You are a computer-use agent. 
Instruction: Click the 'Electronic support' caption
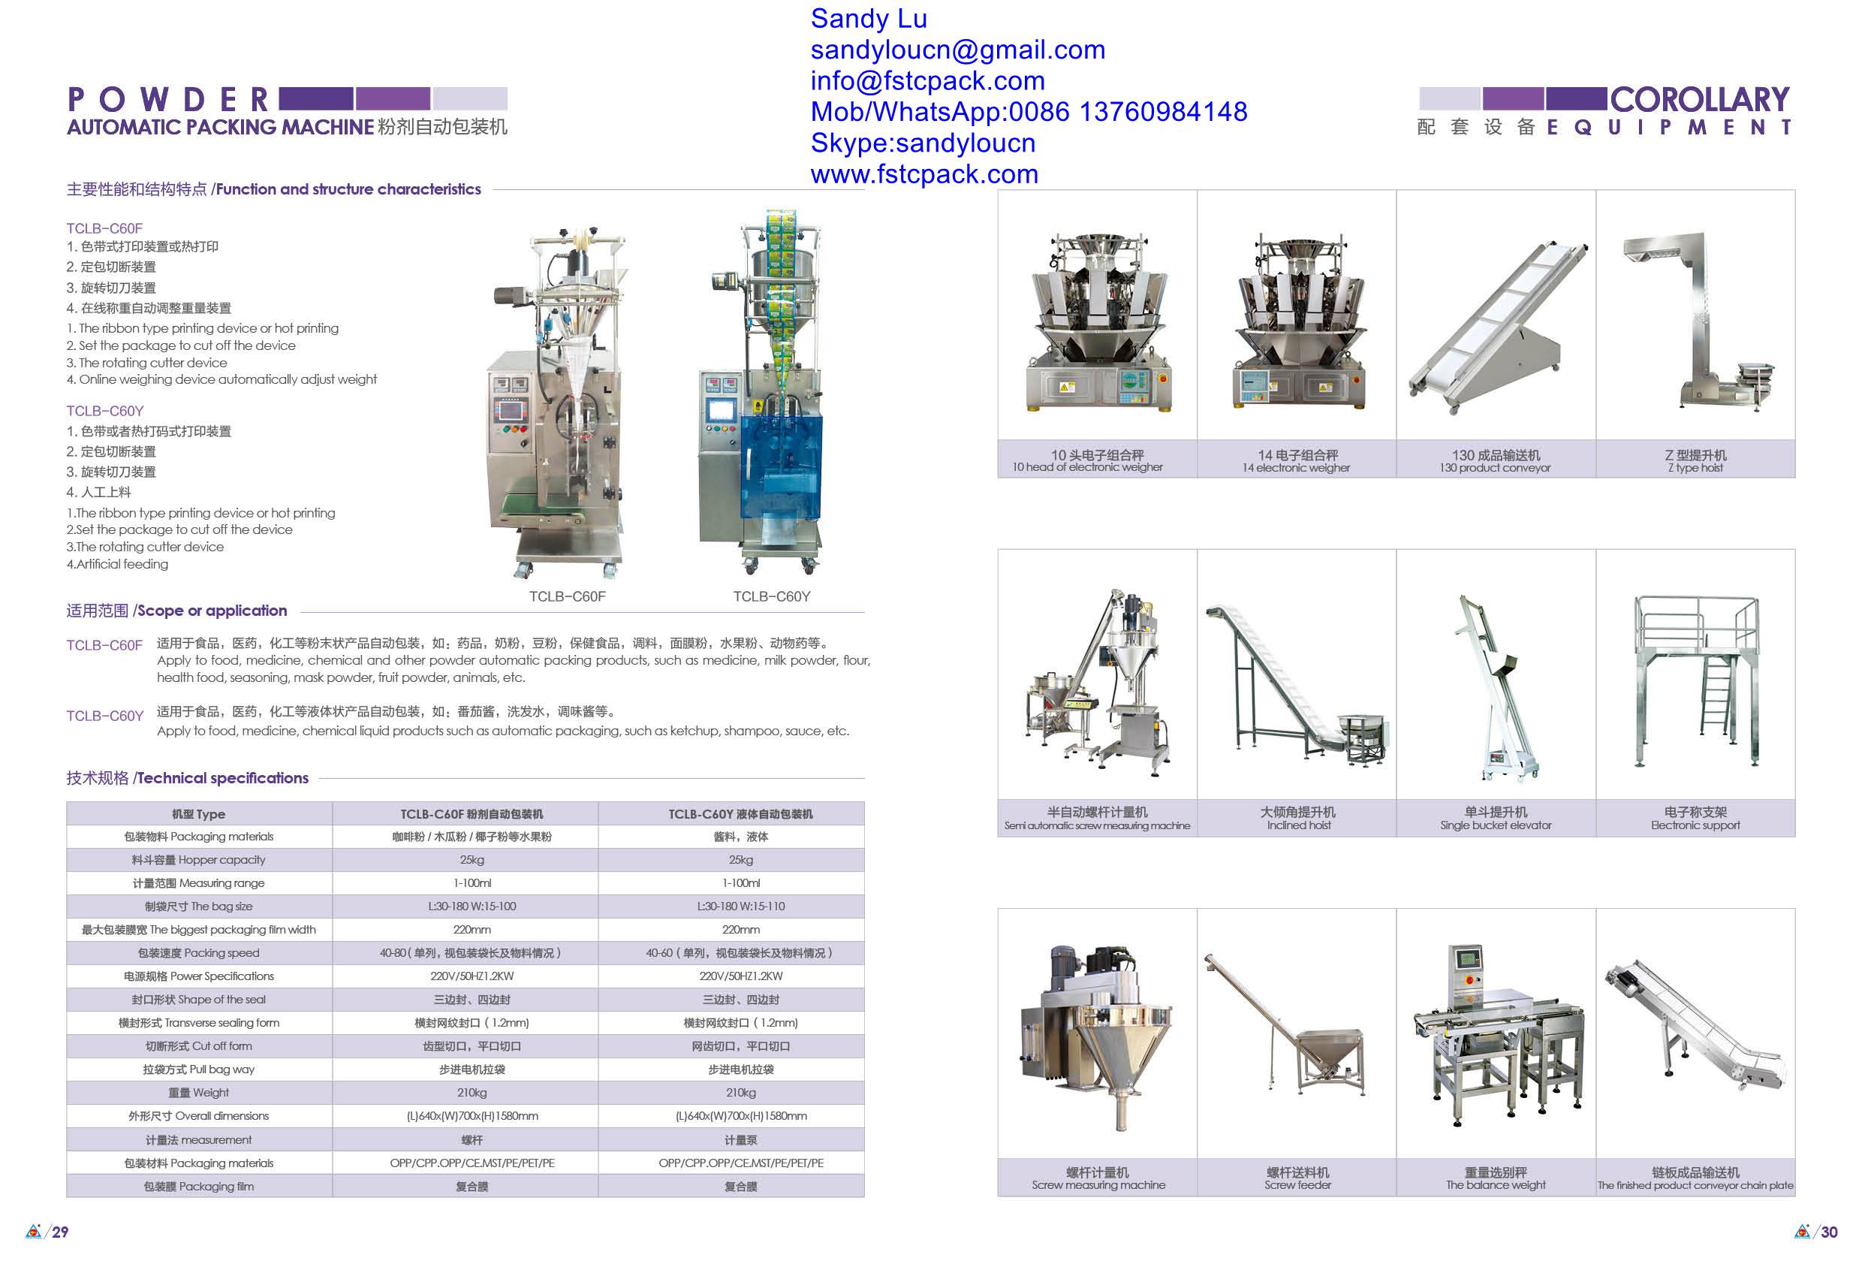[x=1695, y=825]
